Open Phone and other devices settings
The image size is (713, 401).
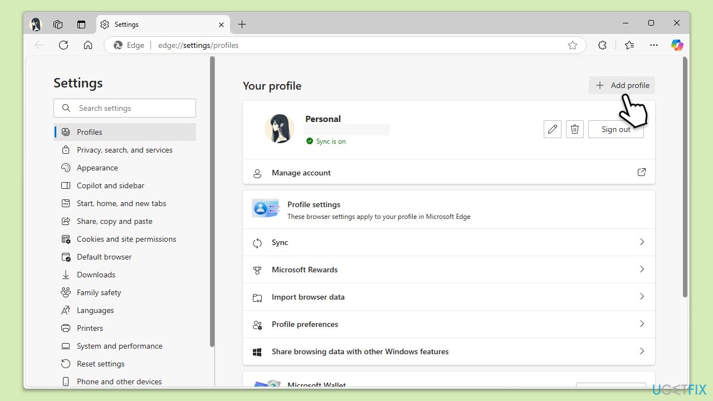click(125, 382)
